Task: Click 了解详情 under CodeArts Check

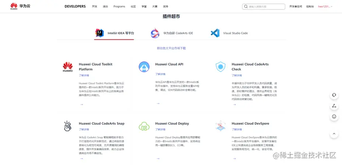Action: (237, 75)
